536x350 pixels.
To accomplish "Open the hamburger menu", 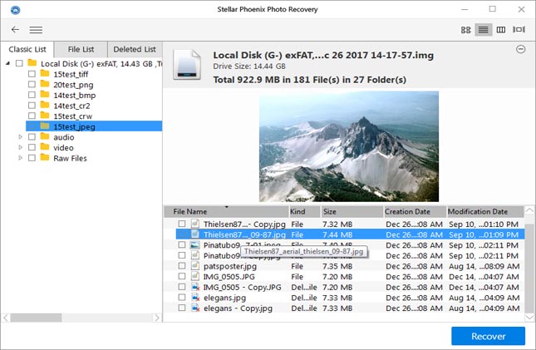I will coord(36,30).
